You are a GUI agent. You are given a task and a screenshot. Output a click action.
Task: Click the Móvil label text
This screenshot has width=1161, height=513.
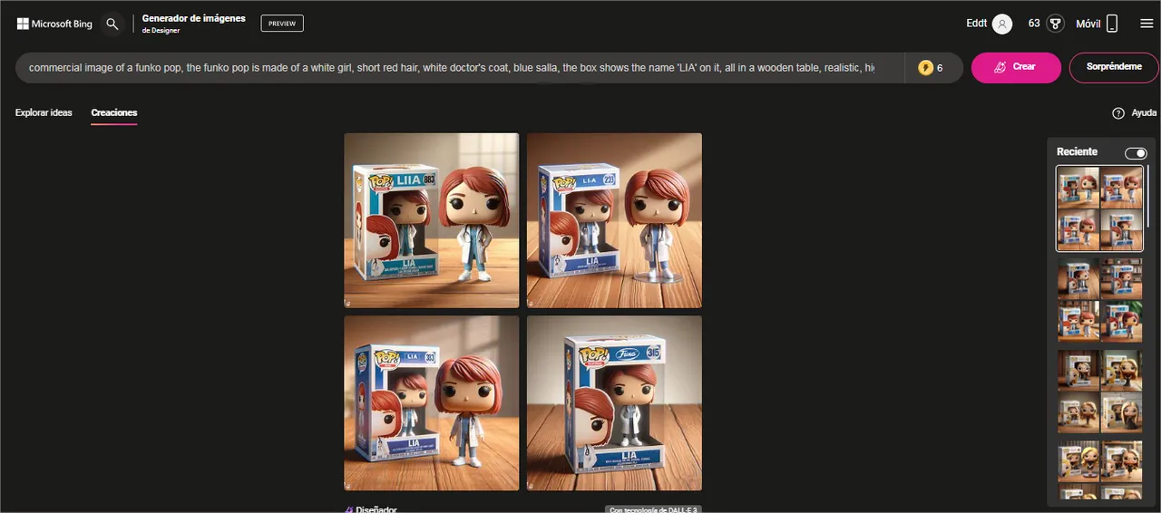[1088, 24]
